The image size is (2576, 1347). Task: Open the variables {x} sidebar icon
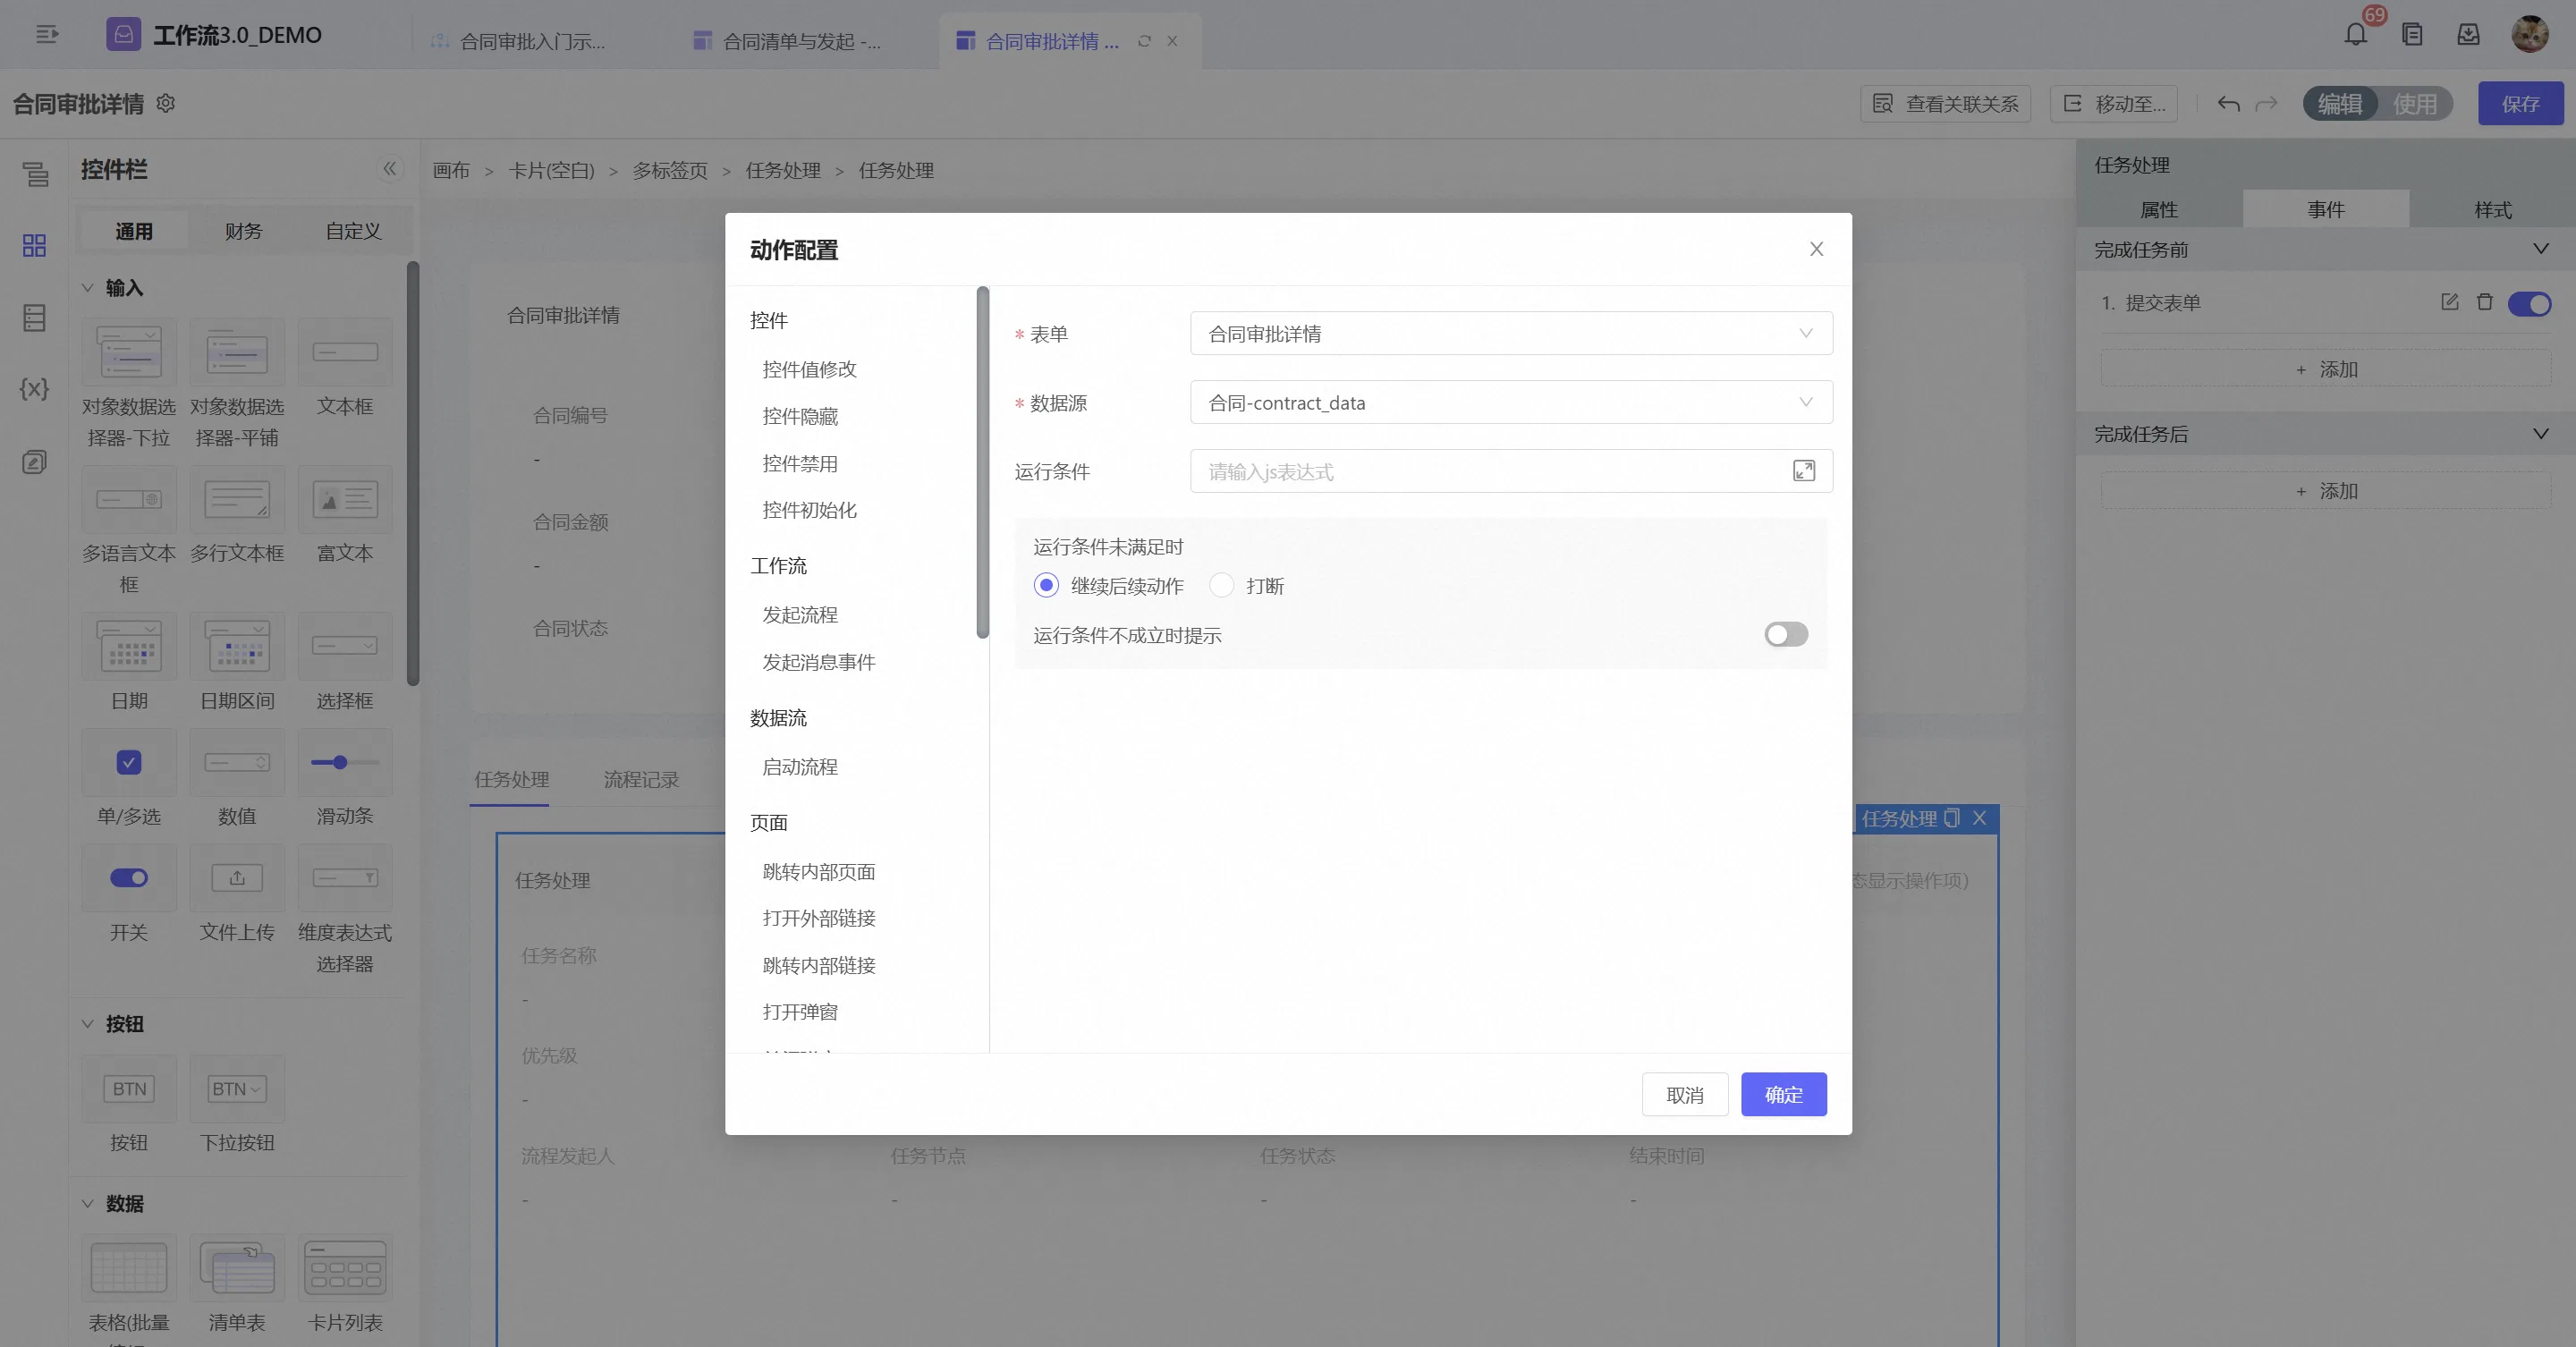coord(34,389)
